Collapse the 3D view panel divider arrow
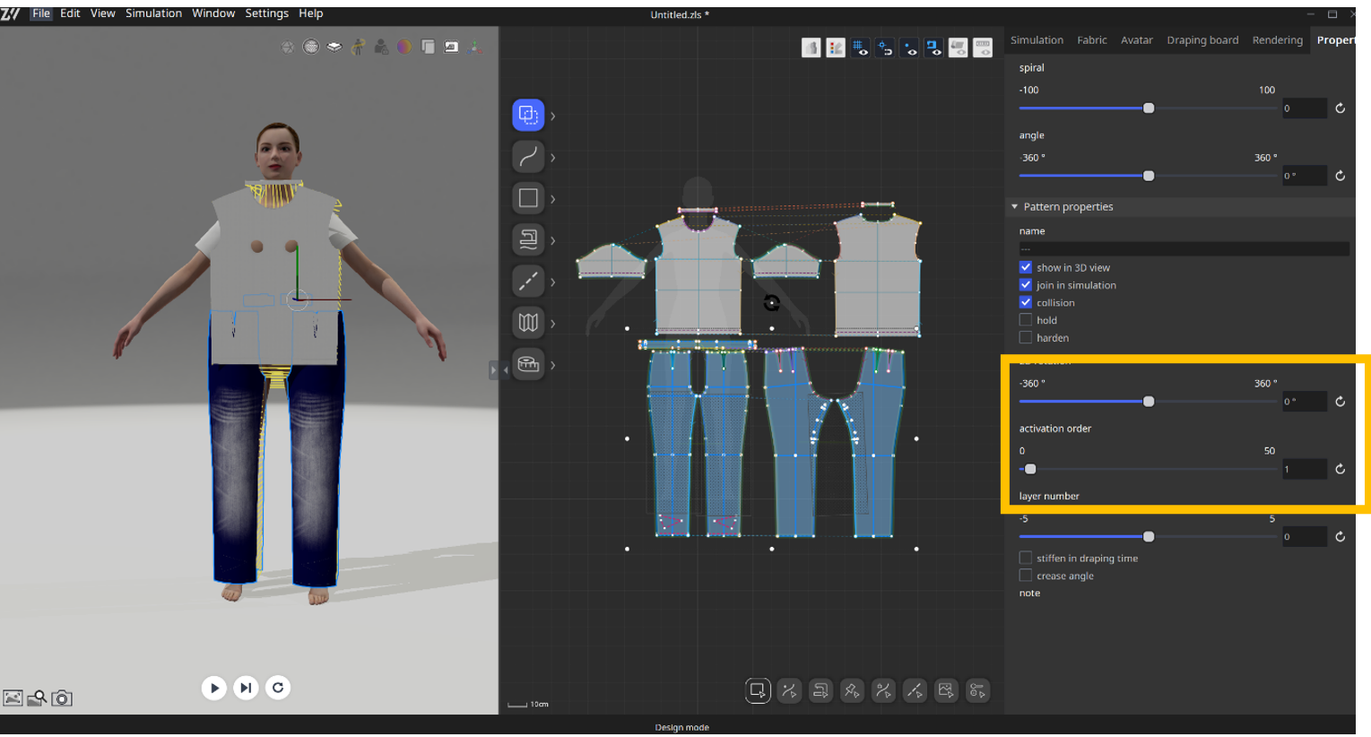The width and height of the screenshot is (1371, 737). point(493,369)
